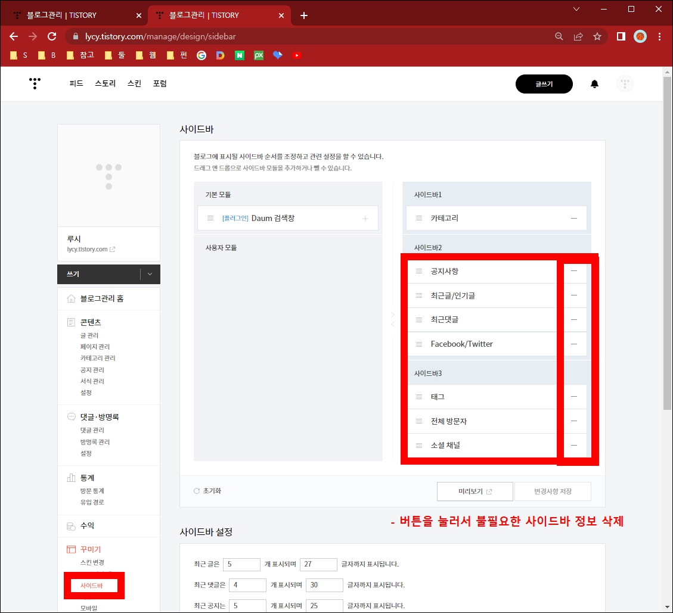The image size is (673, 613).
Task: Click the recent posts count input field
Action: [241, 564]
